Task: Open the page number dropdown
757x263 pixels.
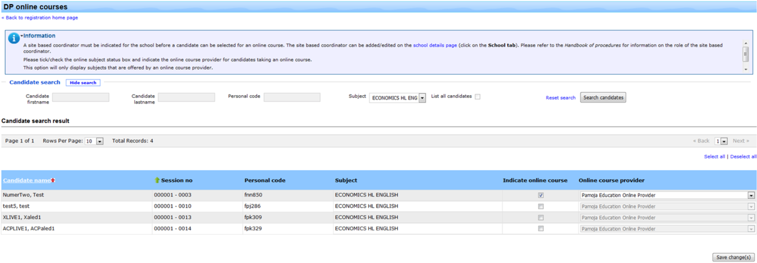Action: tap(724, 141)
